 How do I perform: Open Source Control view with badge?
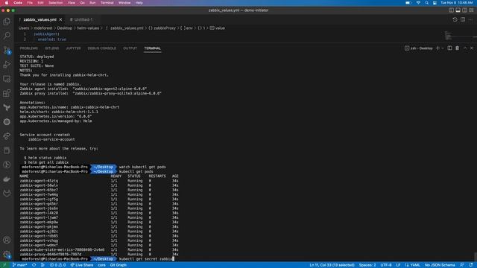point(7,50)
